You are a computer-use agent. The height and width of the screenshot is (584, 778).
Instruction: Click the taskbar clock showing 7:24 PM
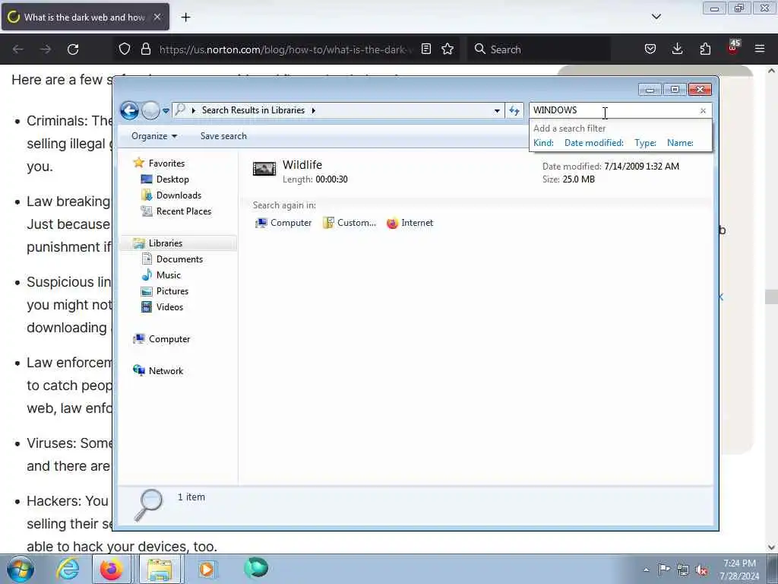(739, 570)
